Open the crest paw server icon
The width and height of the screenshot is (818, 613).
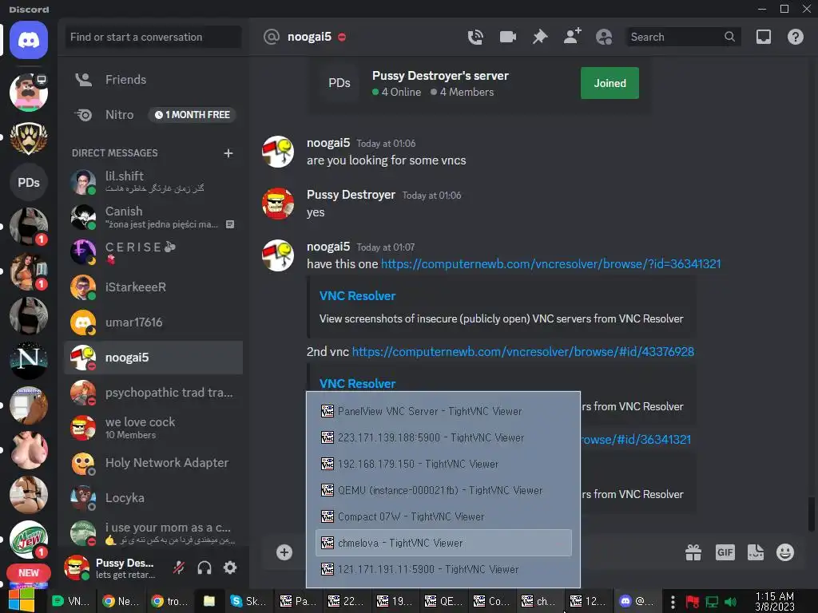pos(29,137)
